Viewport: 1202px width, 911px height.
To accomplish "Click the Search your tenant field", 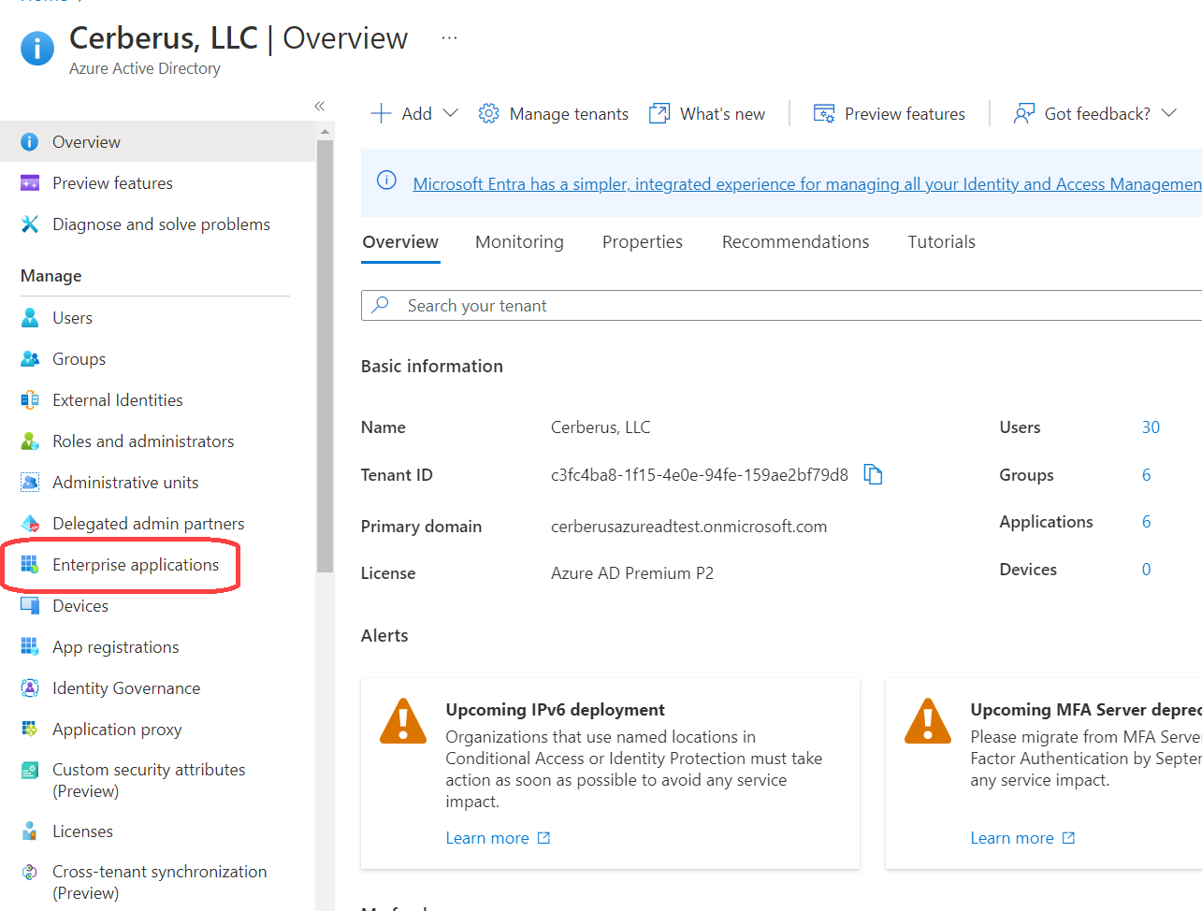I will tap(782, 306).
